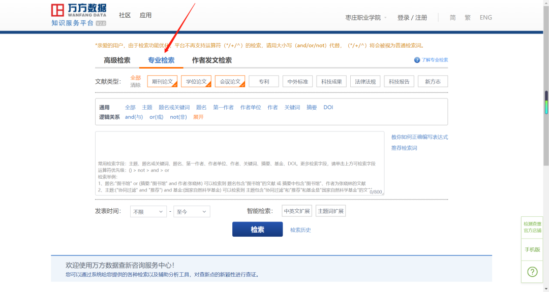Open the 社区 menu
Image resolution: width=549 pixels, height=292 pixels.
click(125, 15)
